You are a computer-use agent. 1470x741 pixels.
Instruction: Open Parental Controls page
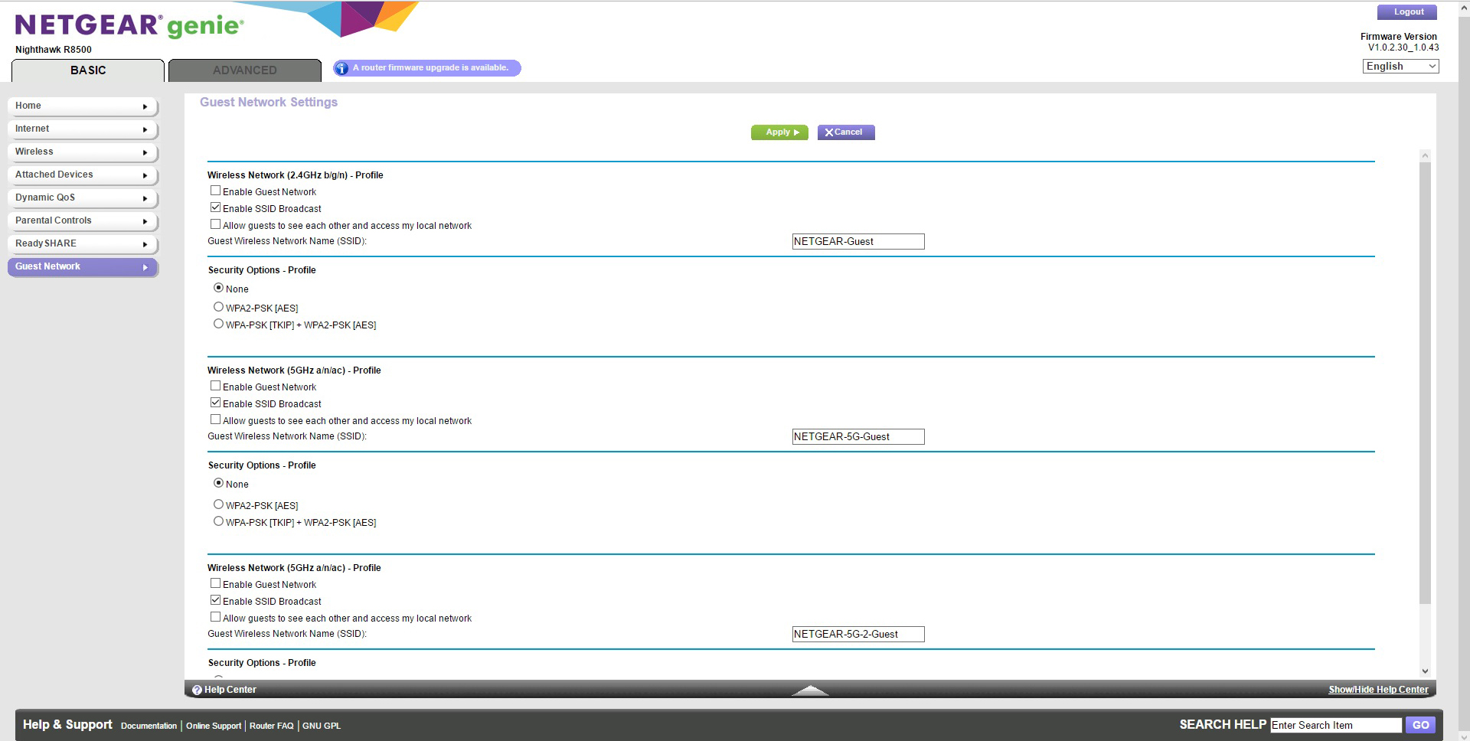pos(83,220)
